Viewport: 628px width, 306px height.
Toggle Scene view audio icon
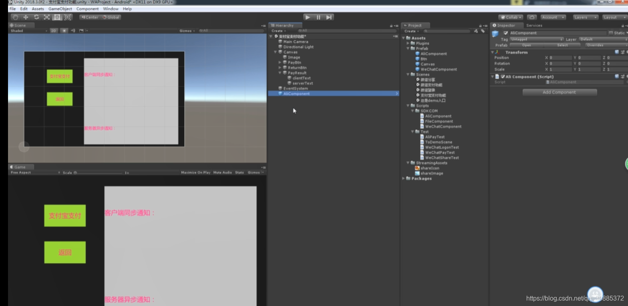coord(73,30)
